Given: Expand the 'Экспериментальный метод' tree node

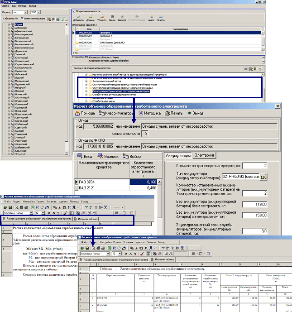Looking at the screenshot, I should [x=86, y=80].
